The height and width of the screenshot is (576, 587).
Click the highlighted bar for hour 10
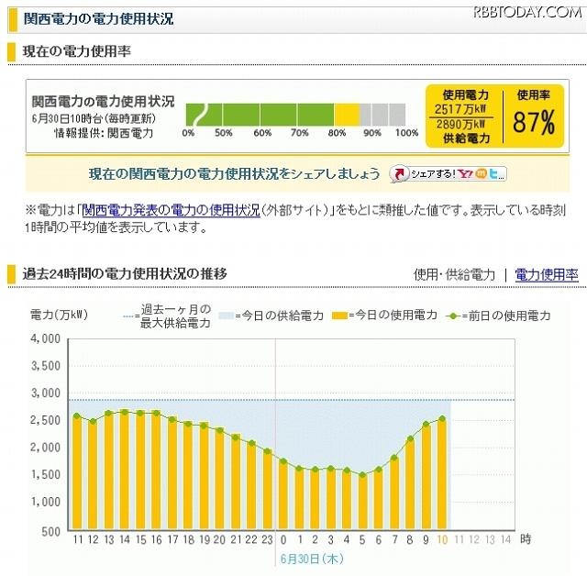(x=442, y=474)
